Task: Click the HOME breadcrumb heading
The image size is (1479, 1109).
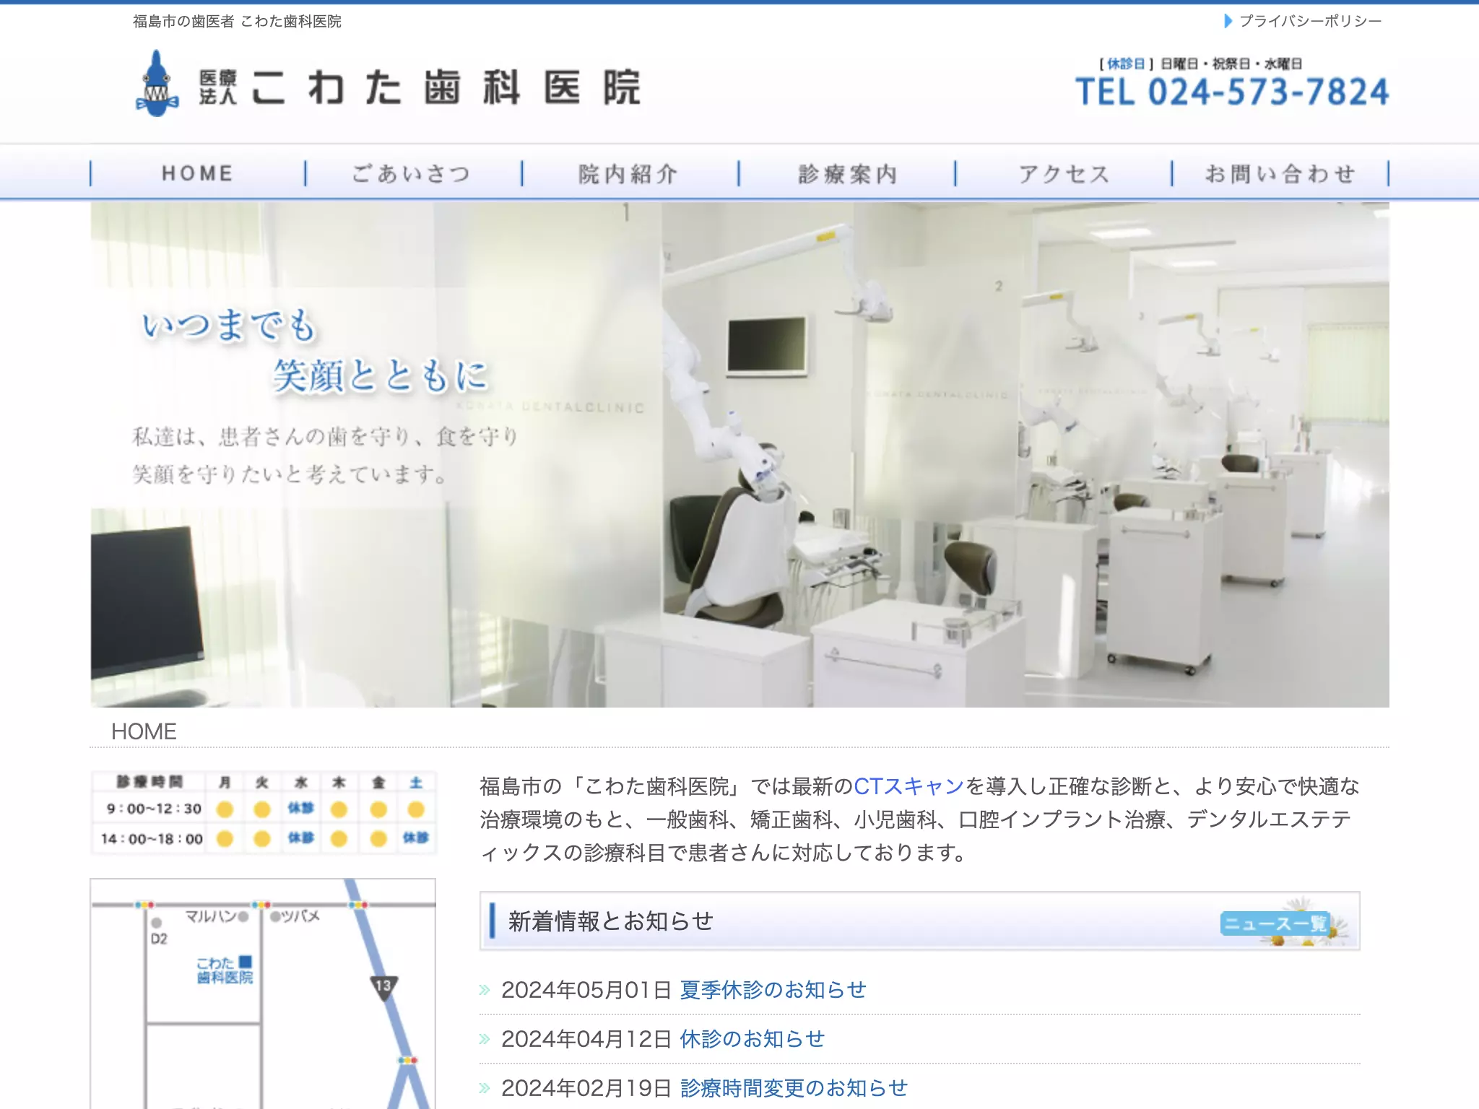Action: coord(144,731)
